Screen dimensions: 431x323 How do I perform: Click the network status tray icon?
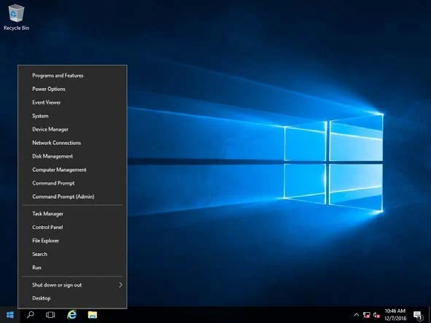click(366, 315)
